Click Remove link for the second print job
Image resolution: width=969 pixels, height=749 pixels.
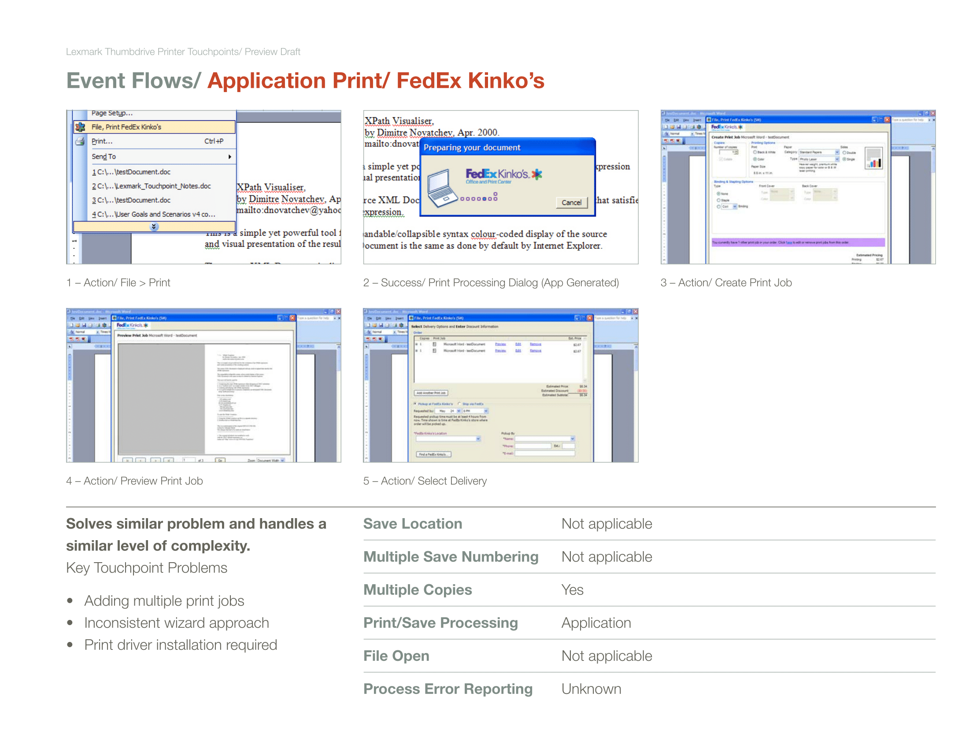[536, 351]
